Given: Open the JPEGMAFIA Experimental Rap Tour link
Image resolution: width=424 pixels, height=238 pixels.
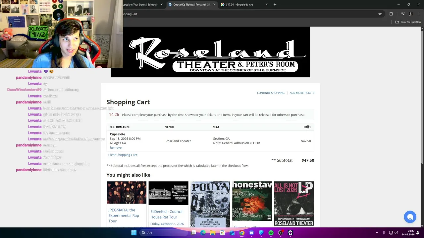Looking at the screenshot, I should coord(124,216).
